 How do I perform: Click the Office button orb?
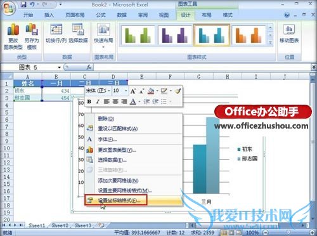point(8,8)
